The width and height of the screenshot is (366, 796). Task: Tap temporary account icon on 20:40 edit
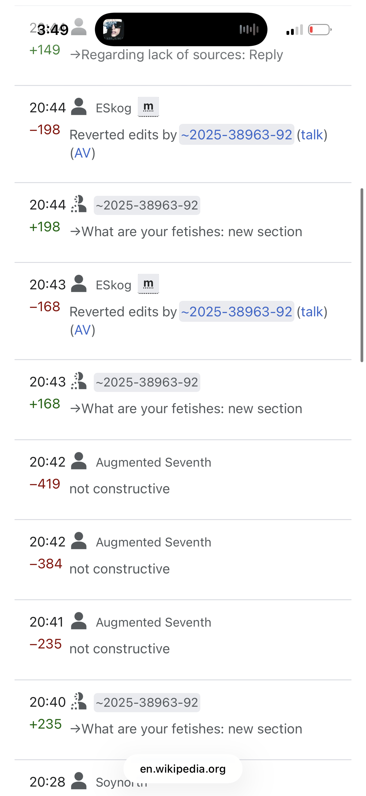79,701
